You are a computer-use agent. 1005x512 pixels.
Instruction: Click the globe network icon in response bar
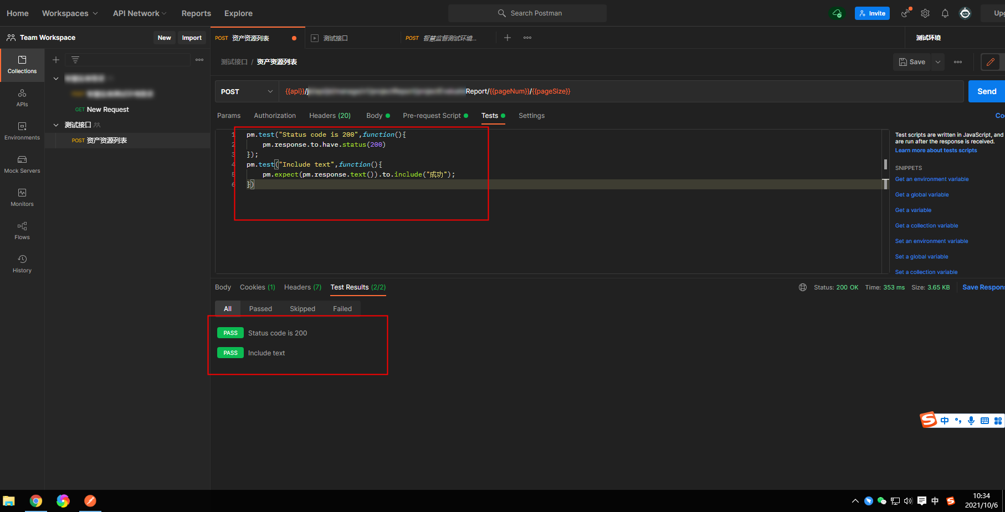point(803,287)
